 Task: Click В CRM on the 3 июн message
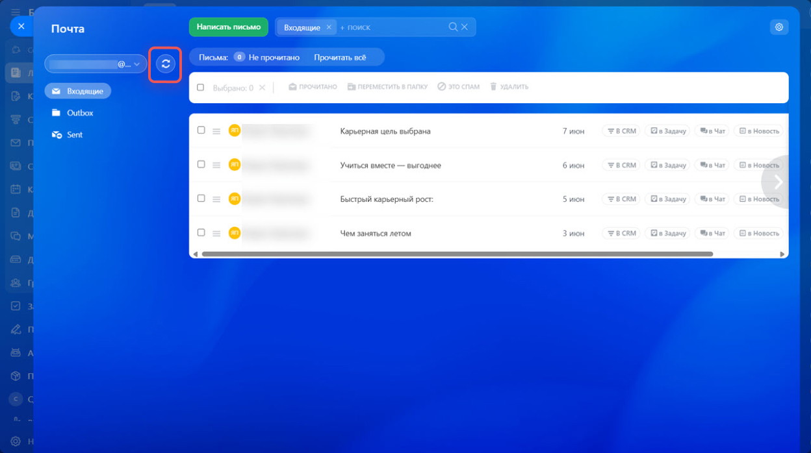point(621,233)
